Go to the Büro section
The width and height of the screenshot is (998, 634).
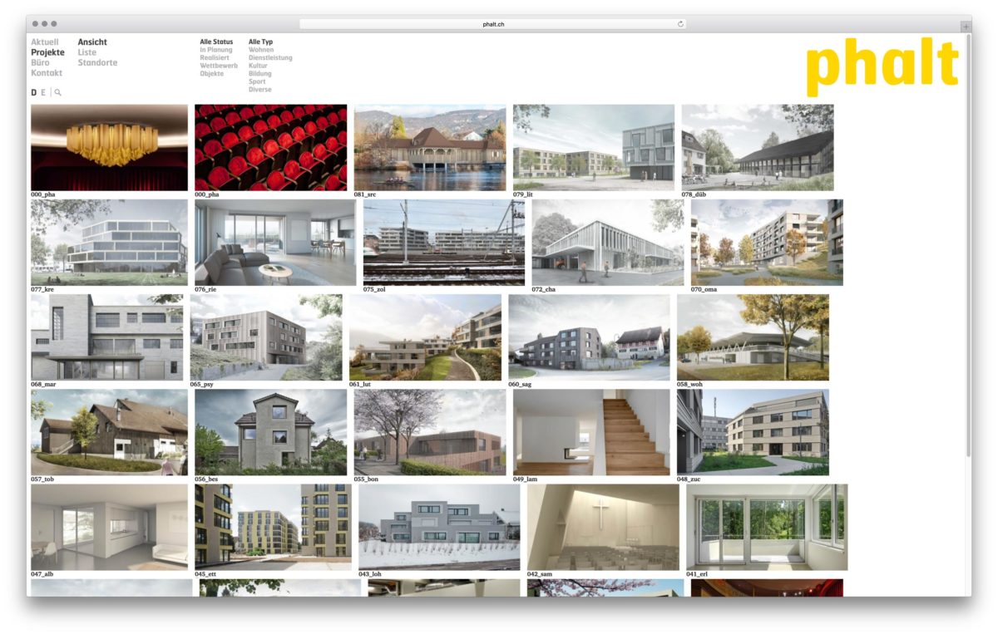pyautogui.click(x=40, y=63)
